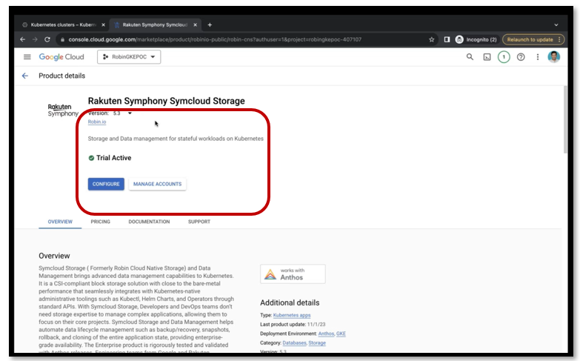Click the three dots in Relaunch button

coord(559,39)
